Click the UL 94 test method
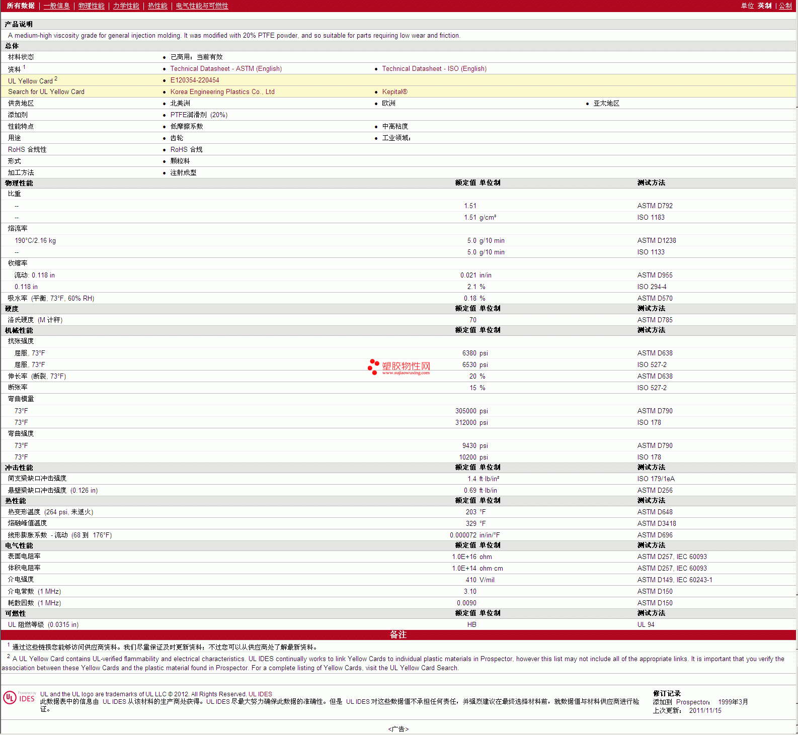Viewport: 798px width, 735px height. pos(646,625)
